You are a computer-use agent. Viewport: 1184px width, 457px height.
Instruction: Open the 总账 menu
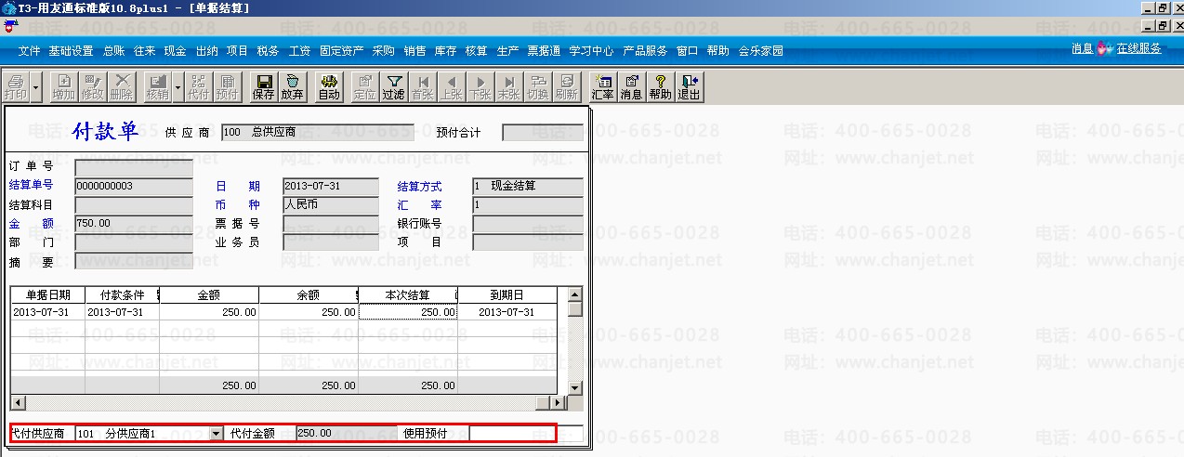(x=114, y=51)
